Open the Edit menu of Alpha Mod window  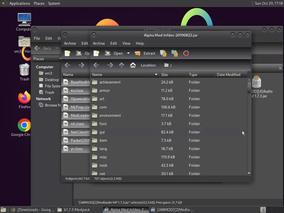[113, 43]
